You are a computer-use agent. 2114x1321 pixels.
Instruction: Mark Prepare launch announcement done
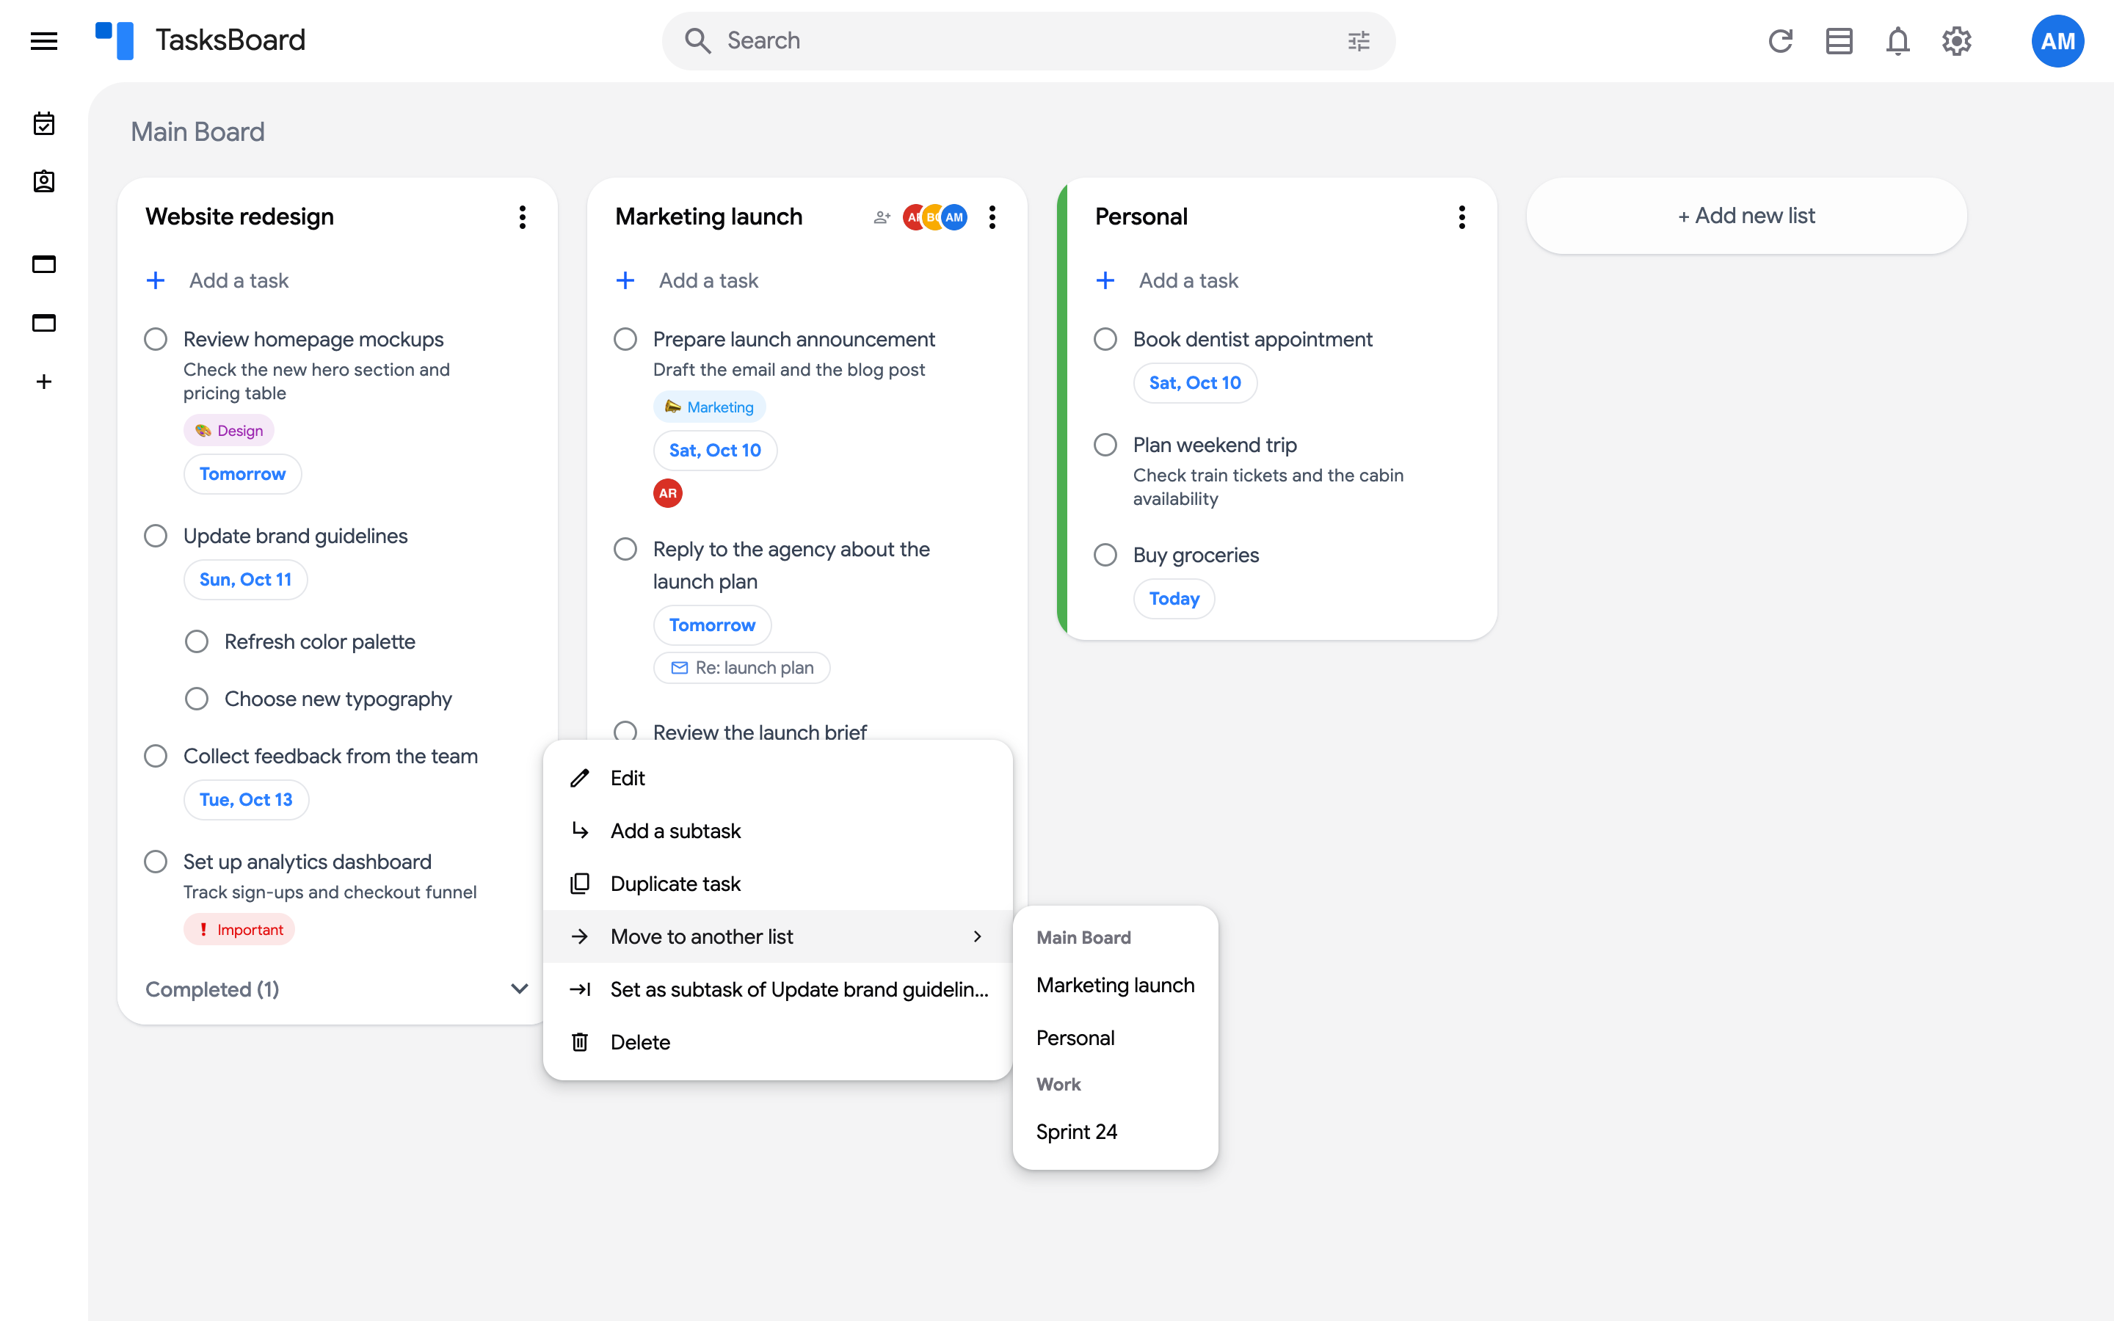click(x=625, y=339)
